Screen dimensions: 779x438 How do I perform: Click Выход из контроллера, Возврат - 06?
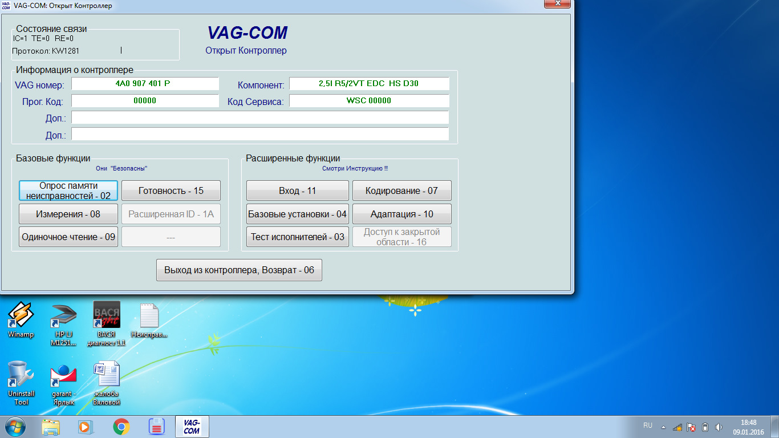coord(240,270)
